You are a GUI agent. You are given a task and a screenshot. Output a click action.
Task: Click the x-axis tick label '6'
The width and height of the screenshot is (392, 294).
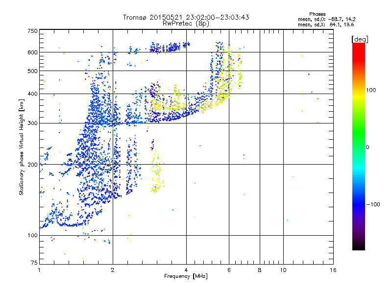229,270
